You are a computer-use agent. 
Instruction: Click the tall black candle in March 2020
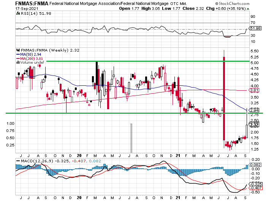tap(97, 73)
